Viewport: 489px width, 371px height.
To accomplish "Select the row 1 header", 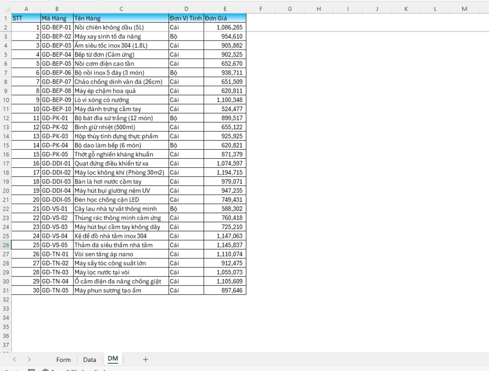I will (6, 18).
